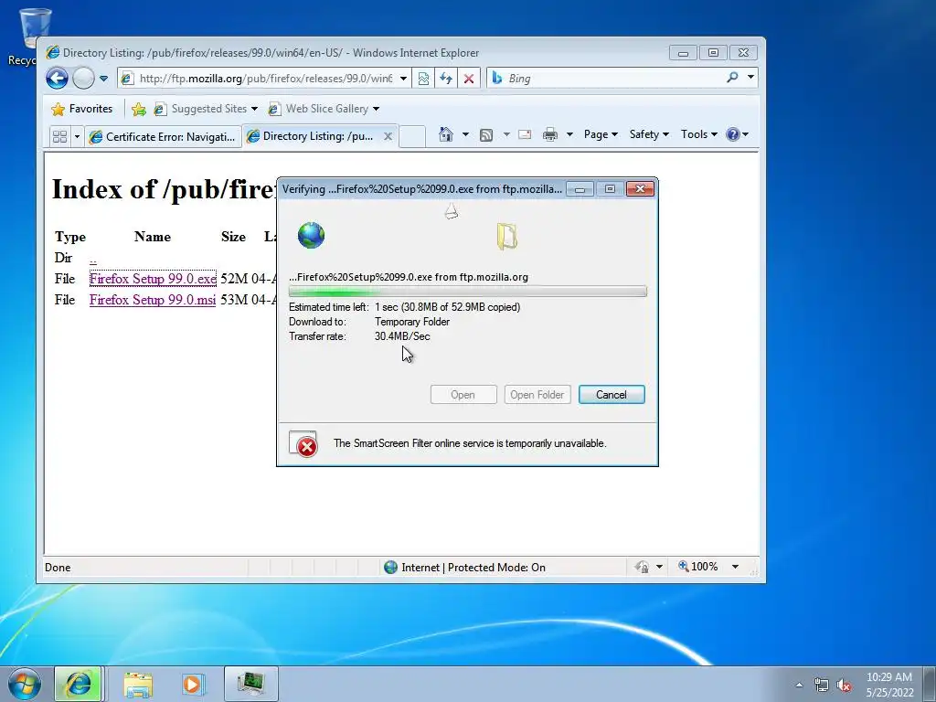This screenshot has width=936, height=702.
Task: Click the Print icon
Action: tap(549, 135)
